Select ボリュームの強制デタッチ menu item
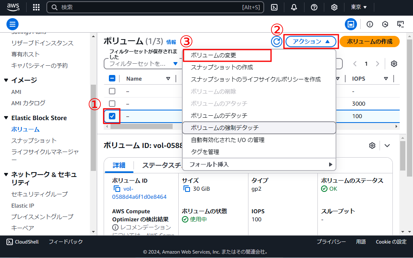 pos(259,128)
